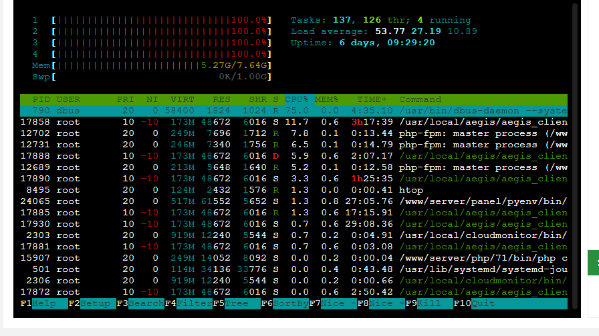Select pyenv process row 24065
The image size is (599, 336).
click(293, 201)
